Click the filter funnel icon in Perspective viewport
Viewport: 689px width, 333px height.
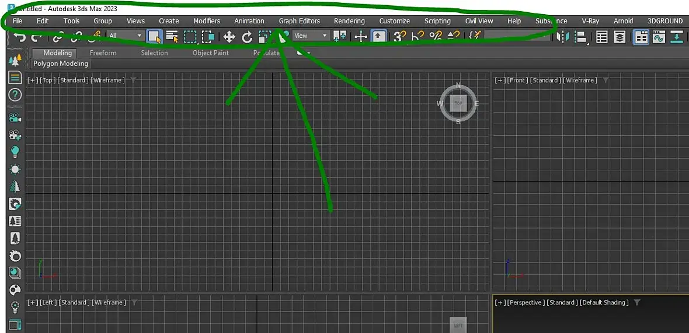tap(636, 302)
